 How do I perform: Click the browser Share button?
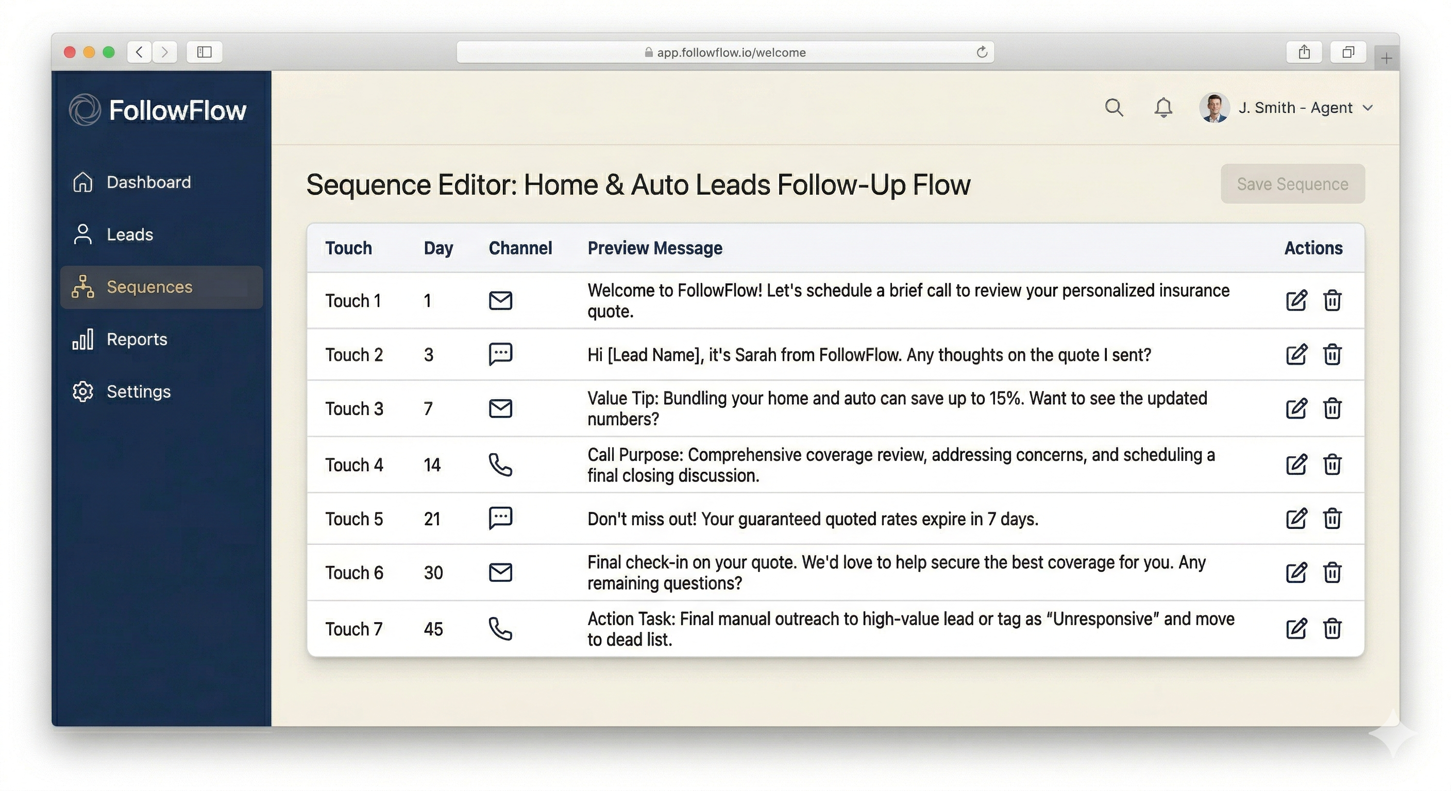(1305, 53)
